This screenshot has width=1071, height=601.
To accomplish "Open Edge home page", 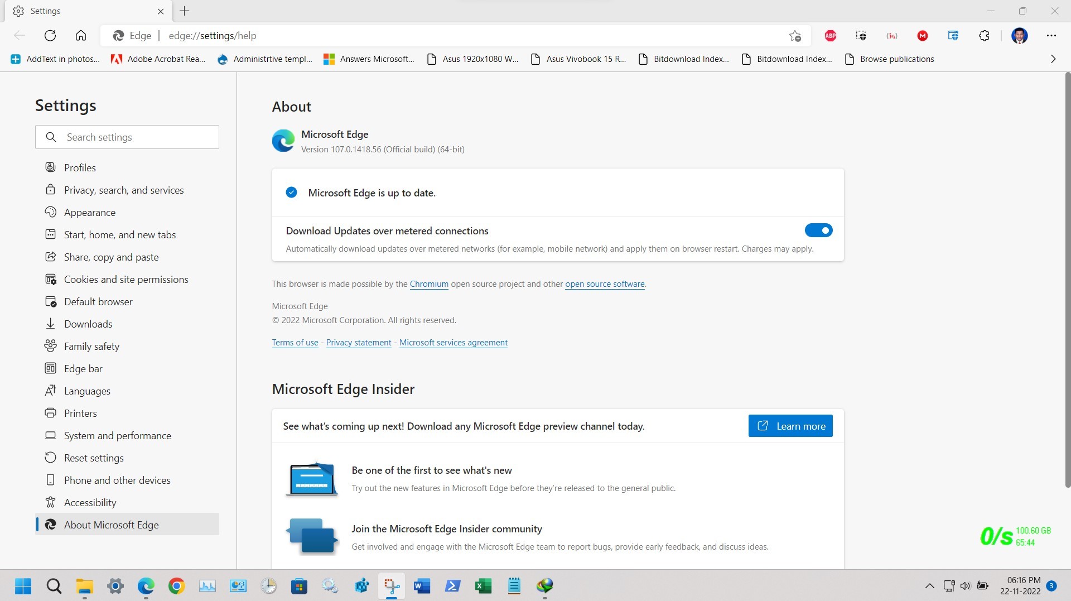I will tap(81, 35).
